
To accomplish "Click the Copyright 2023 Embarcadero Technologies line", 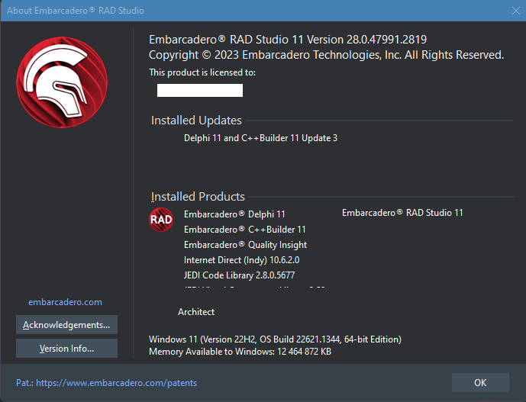I will 326,55.
